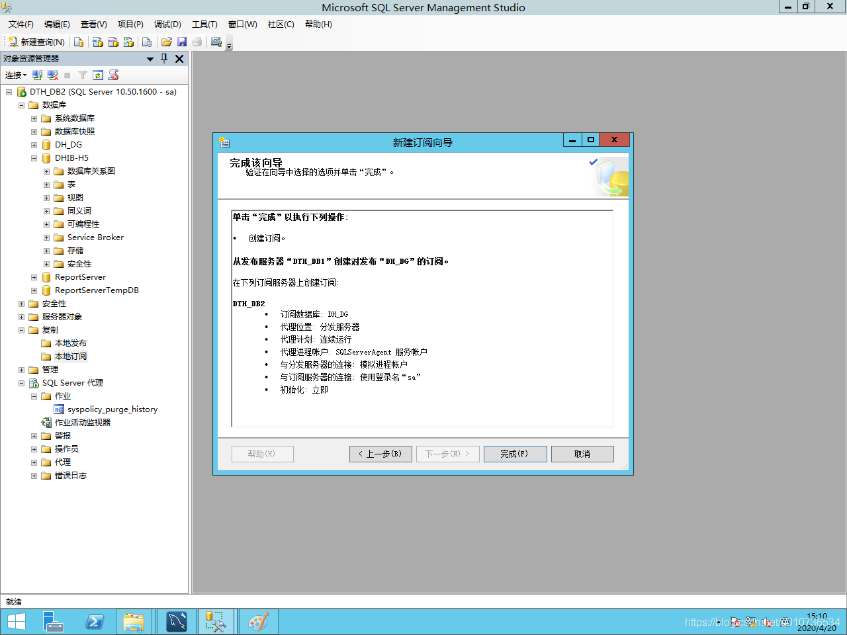This screenshot has height=635, width=847.
Task: Select the 本地订阅 tree item
Action: (70, 357)
